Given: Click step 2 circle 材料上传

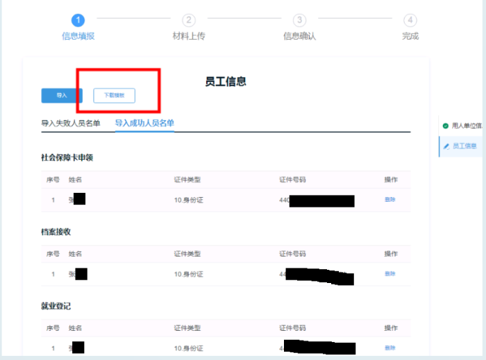Looking at the screenshot, I should click(189, 20).
